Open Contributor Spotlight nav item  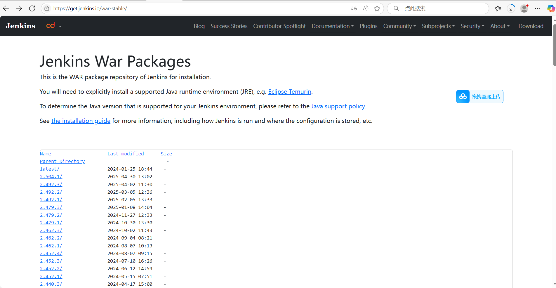point(279,26)
